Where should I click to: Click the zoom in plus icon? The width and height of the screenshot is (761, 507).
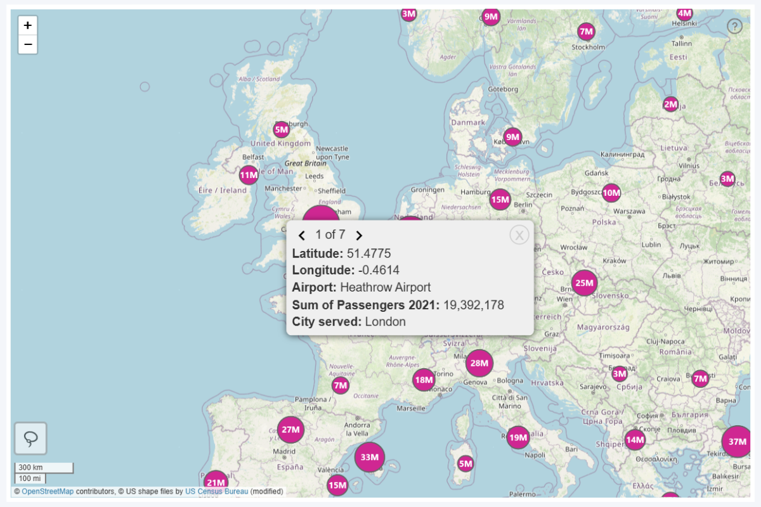27,24
